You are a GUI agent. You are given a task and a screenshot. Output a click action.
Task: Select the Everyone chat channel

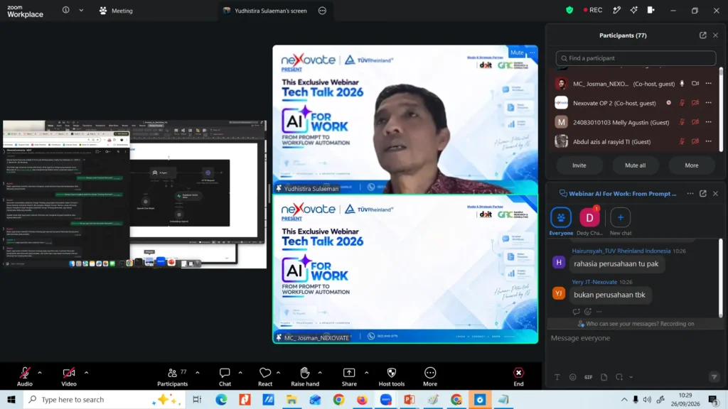(x=561, y=222)
